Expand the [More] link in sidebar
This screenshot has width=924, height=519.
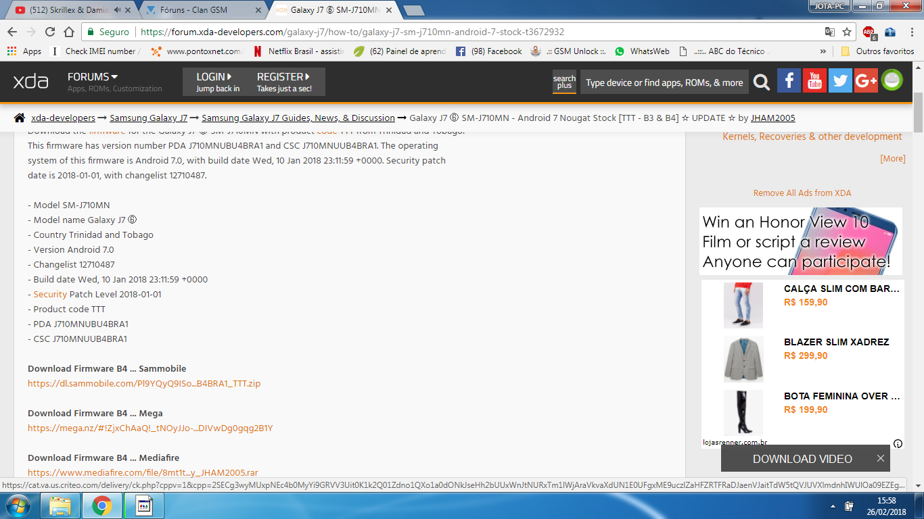[x=892, y=159]
